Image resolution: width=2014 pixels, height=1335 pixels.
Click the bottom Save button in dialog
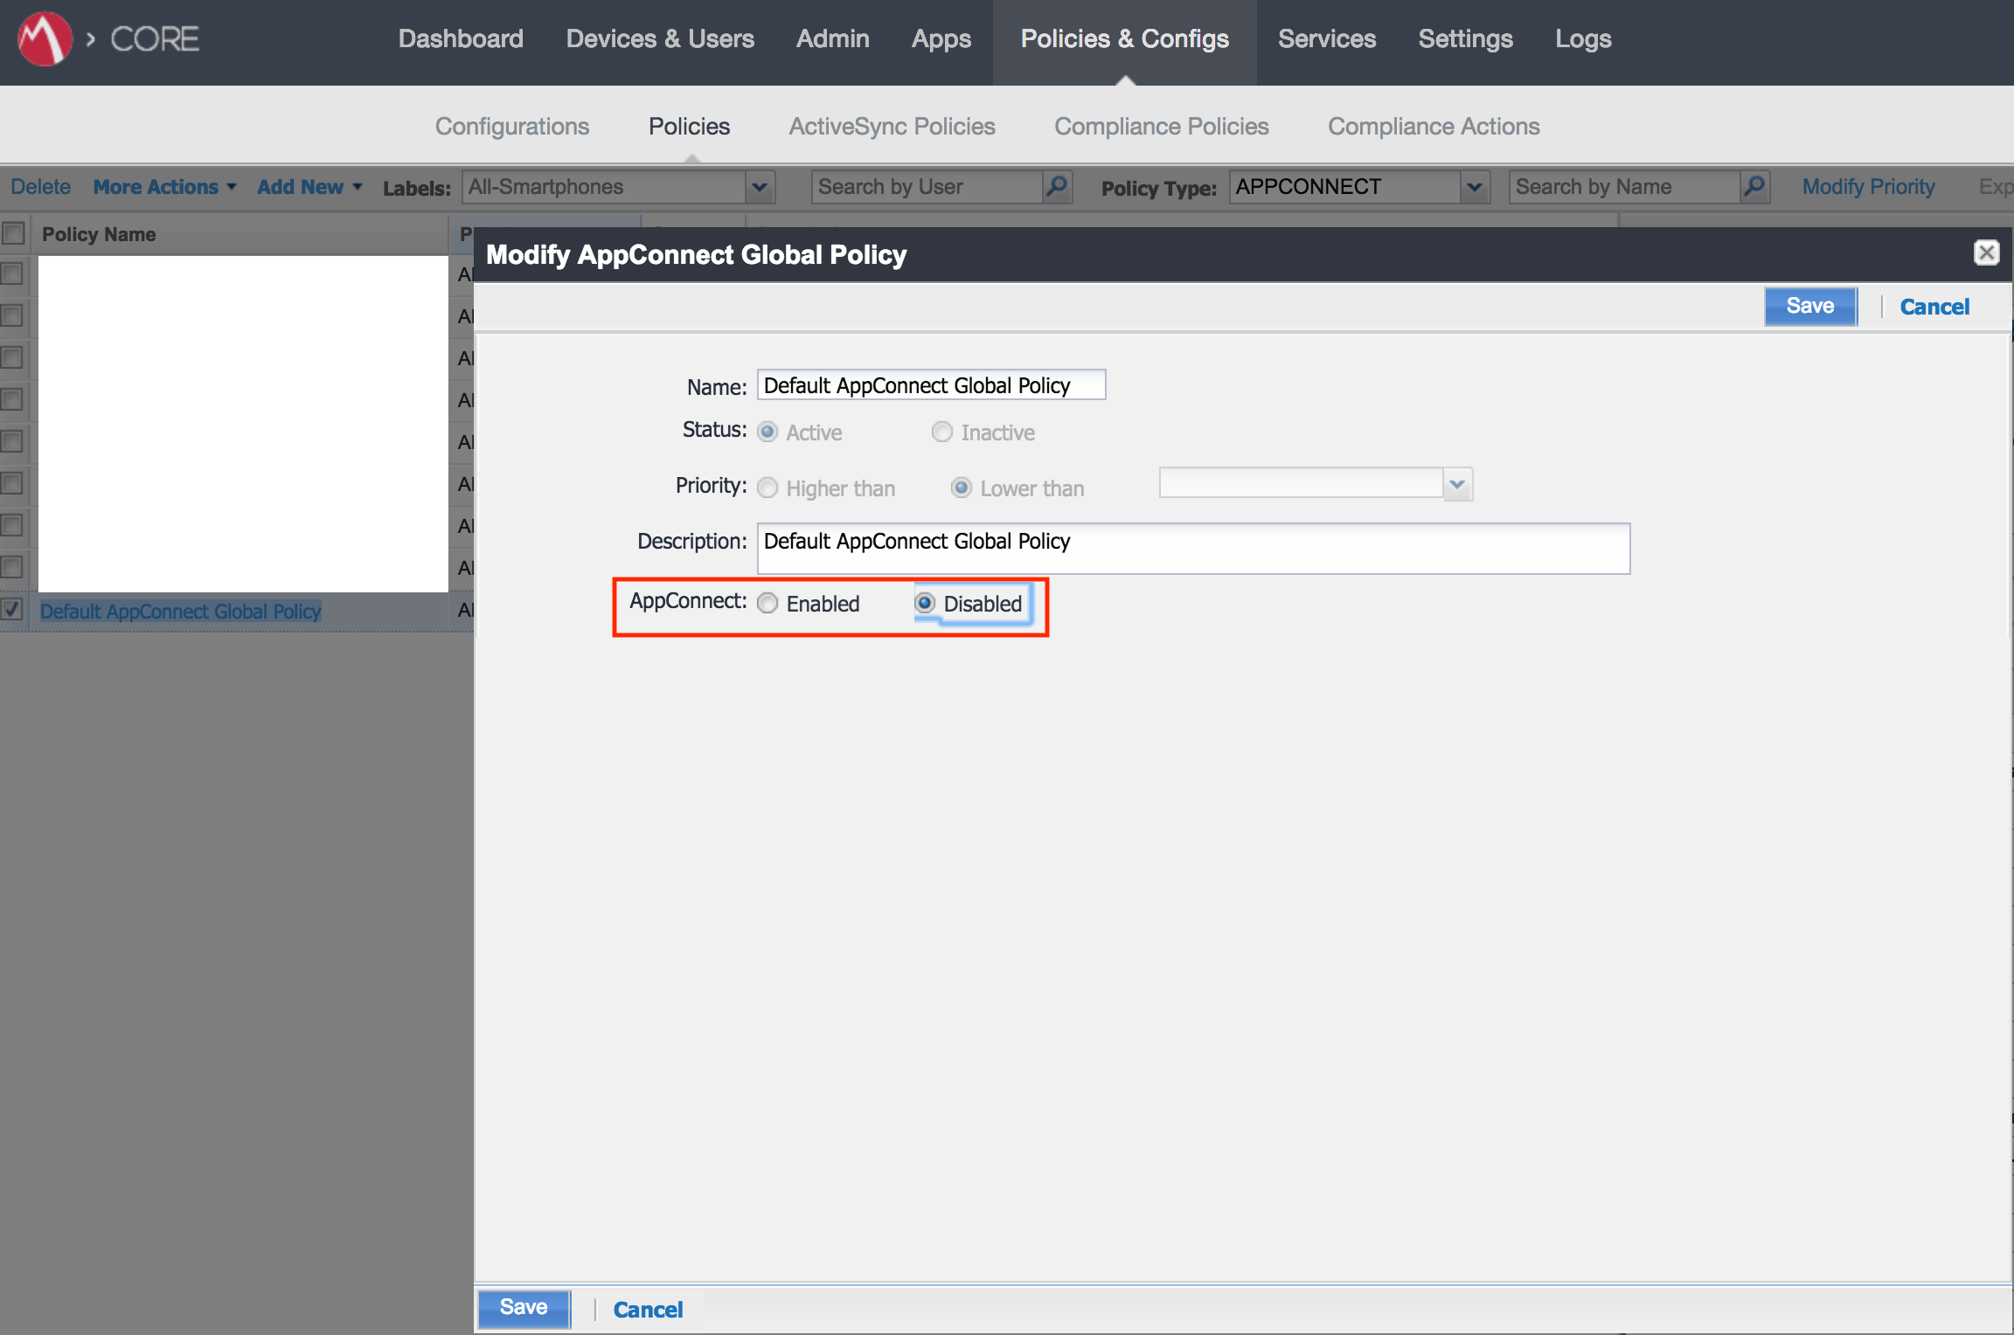[524, 1308]
